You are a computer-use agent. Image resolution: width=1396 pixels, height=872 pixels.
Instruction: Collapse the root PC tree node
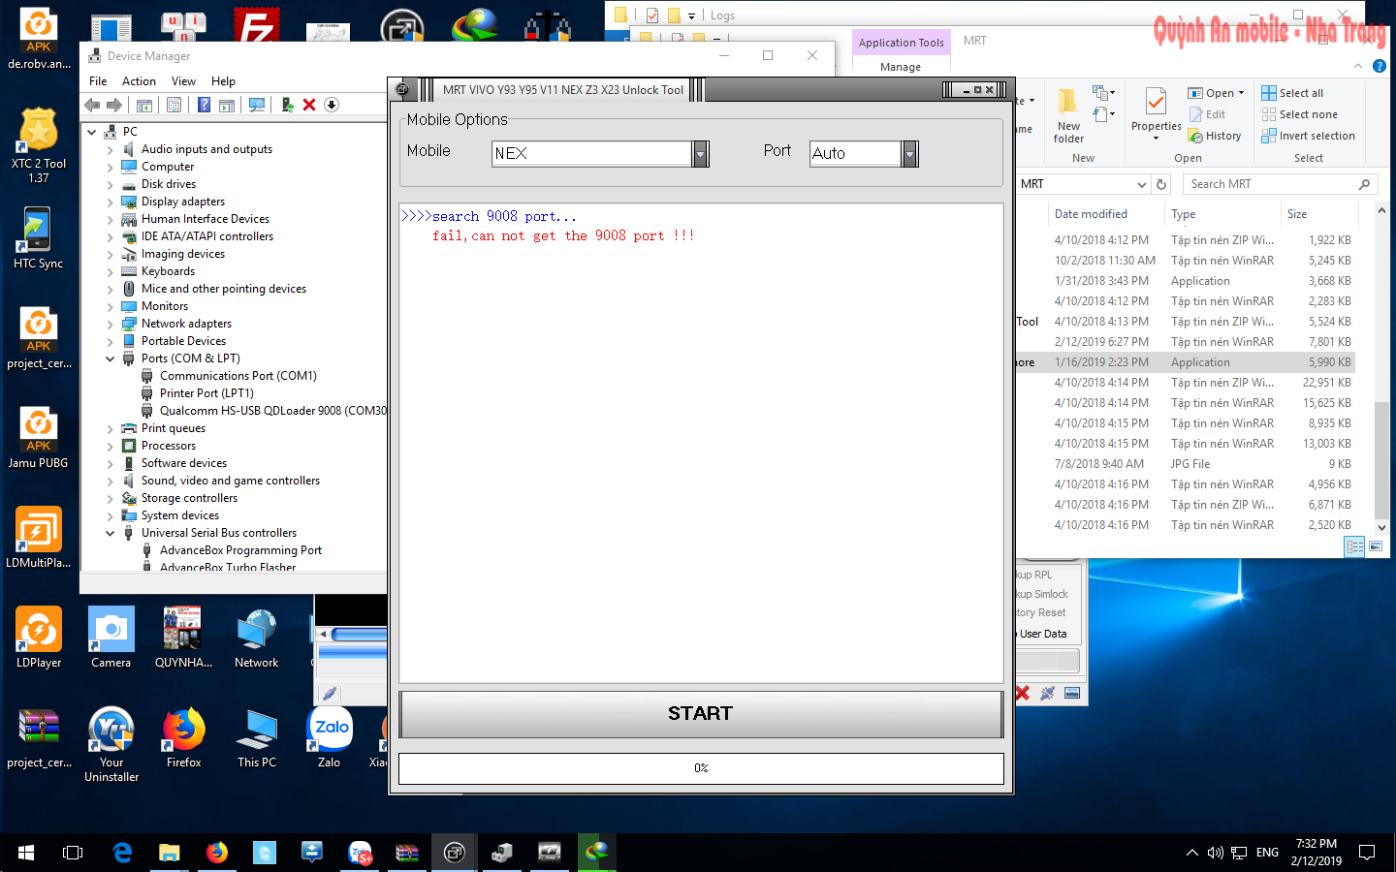click(x=92, y=132)
